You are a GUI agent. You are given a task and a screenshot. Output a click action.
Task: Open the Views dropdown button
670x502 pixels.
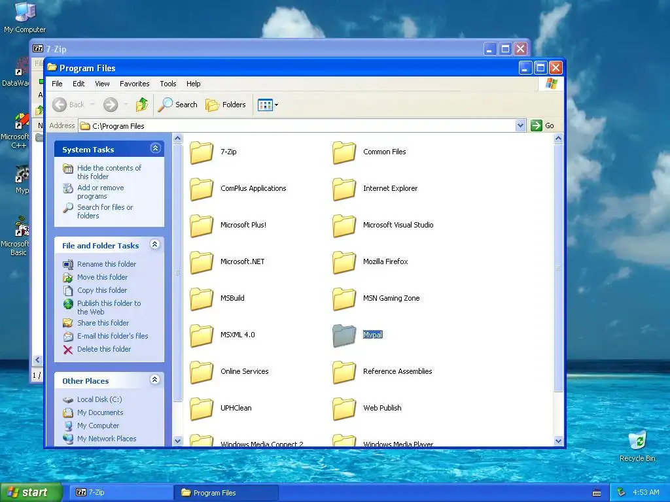[x=268, y=105]
